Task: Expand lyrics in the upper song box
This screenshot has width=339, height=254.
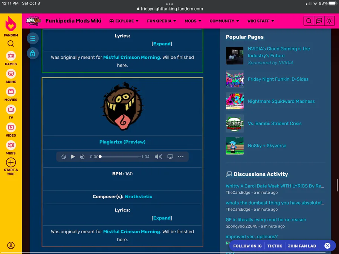Action: (x=162, y=44)
